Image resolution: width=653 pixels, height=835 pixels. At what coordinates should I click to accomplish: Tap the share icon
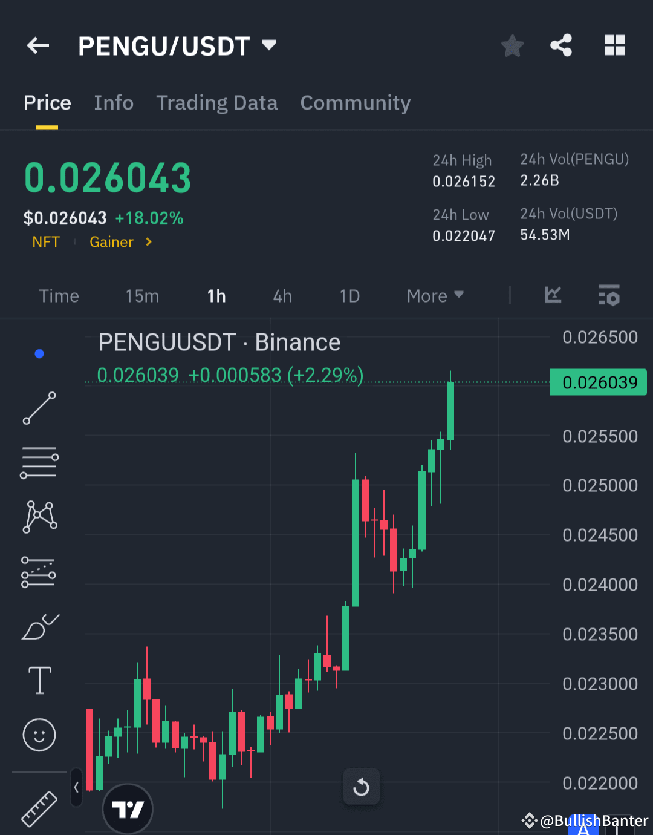pos(560,45)
